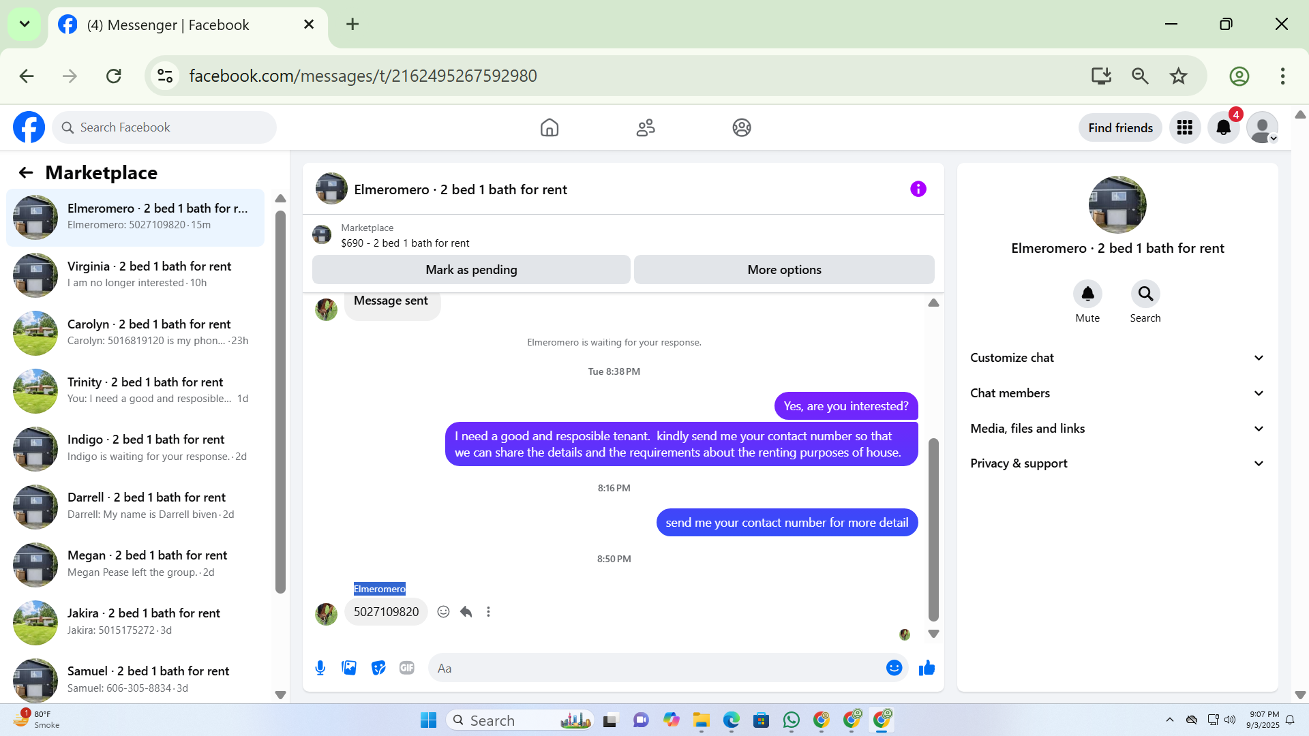Open the Friends icon in top navigation
Image resolution: width=1309 pixels, height=736 pixels.
(646, 127)
